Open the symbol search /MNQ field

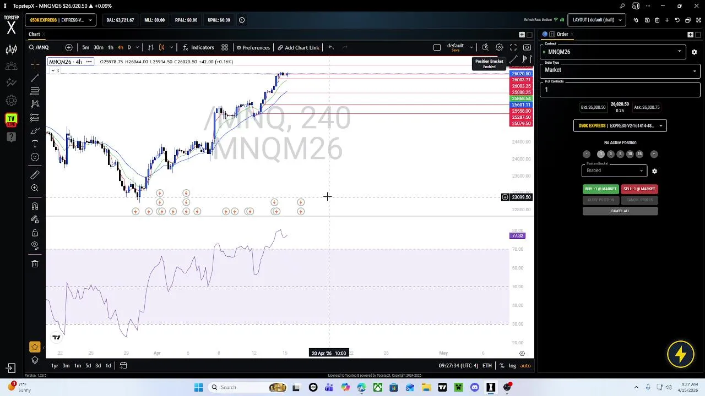(40, 47)
